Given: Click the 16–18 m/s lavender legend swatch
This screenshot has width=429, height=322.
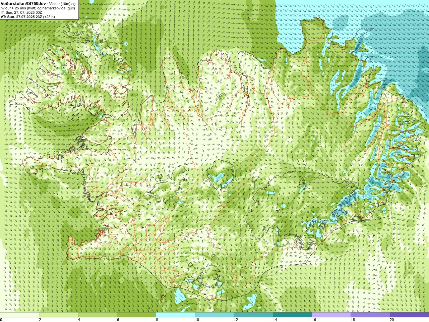Looking at the screenshot, I should click(x=331, y=315).
